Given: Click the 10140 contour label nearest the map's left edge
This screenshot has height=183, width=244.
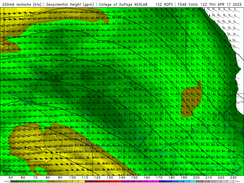Looking at the screenshot, I should tap(29, 16).
